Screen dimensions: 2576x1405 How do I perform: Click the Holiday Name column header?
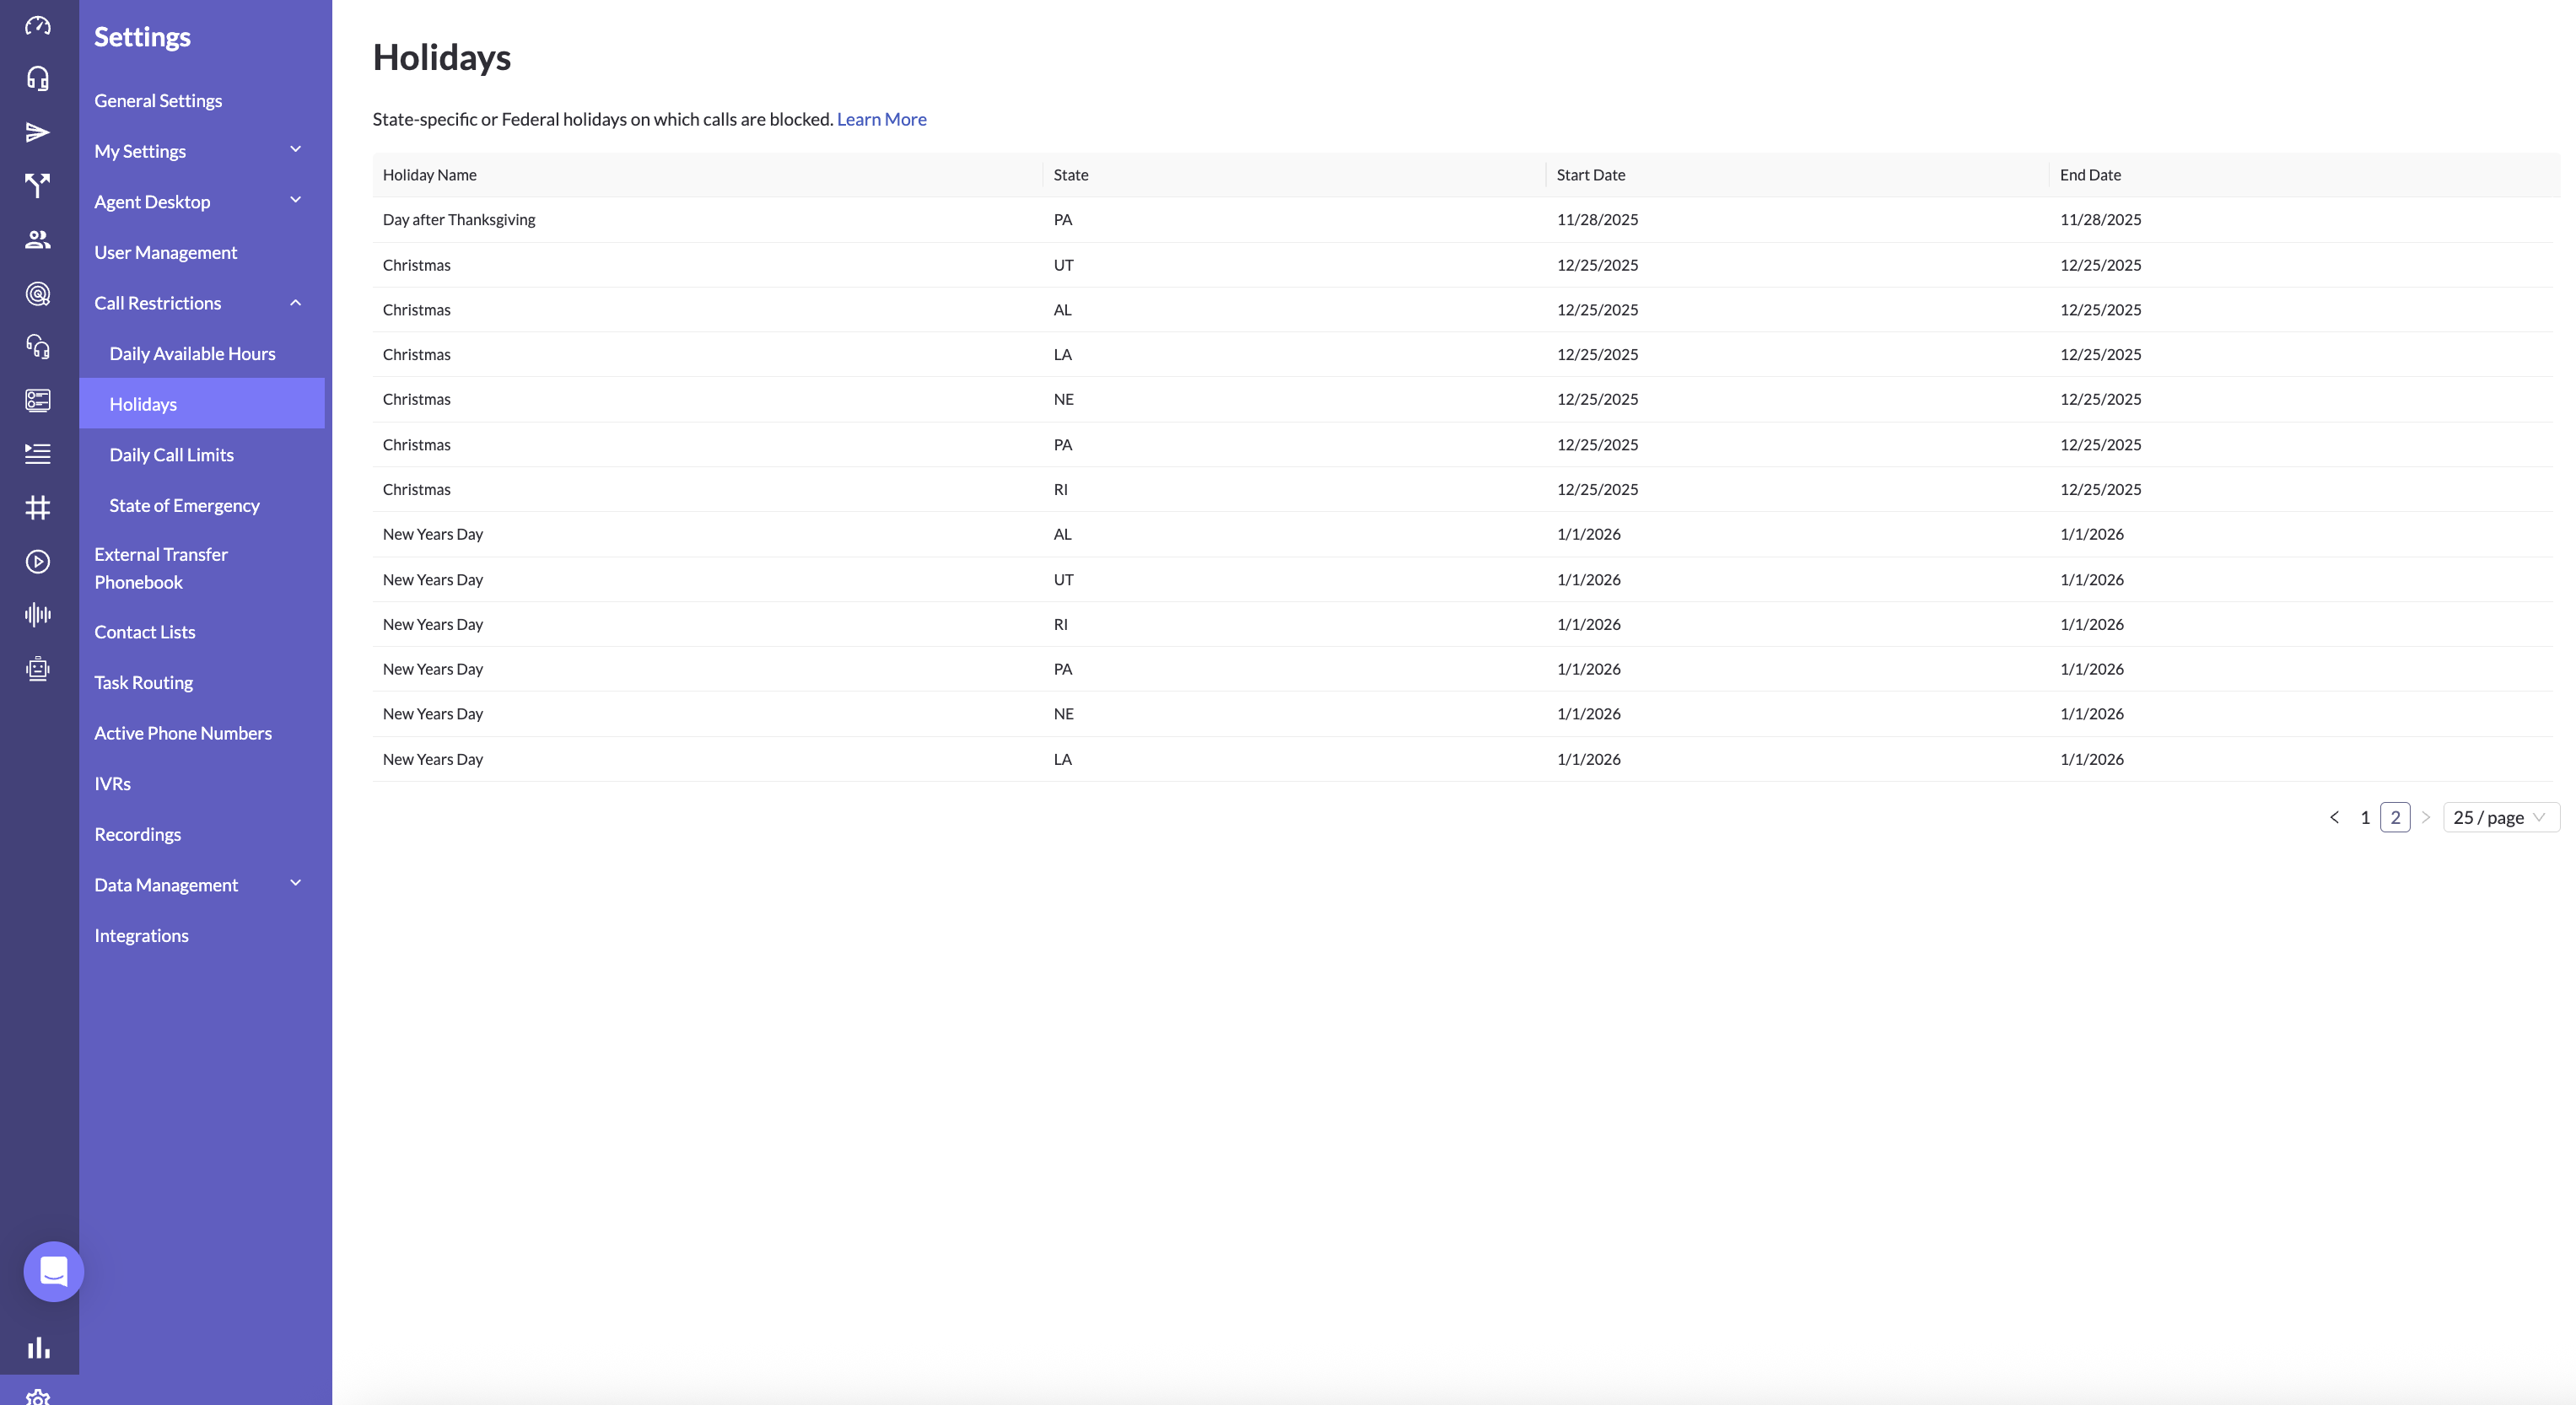(430, 175)
